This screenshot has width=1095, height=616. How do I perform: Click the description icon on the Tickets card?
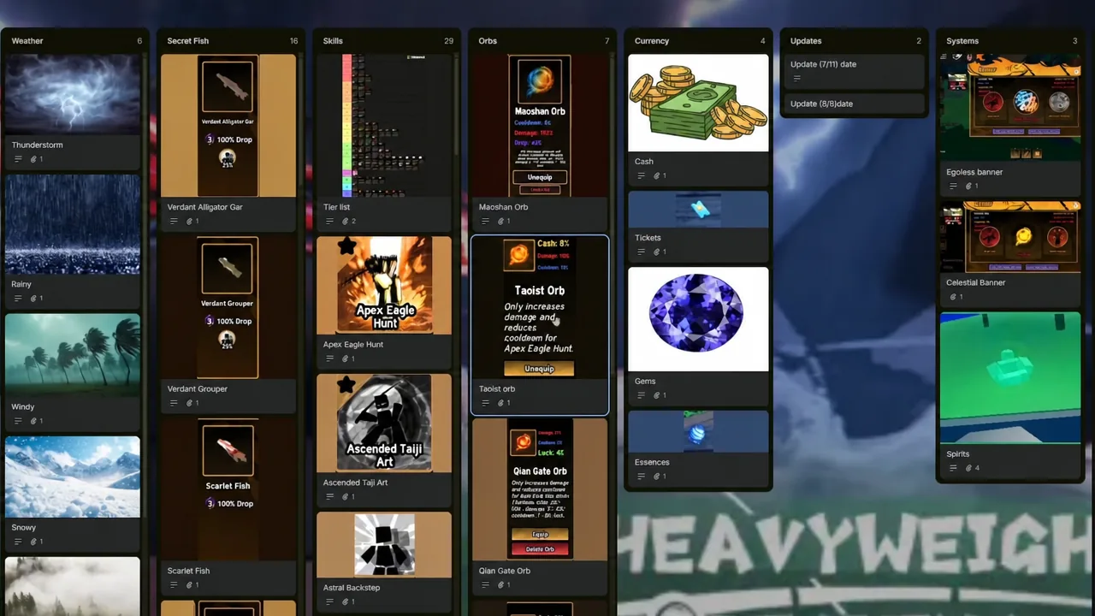point(642,252)
